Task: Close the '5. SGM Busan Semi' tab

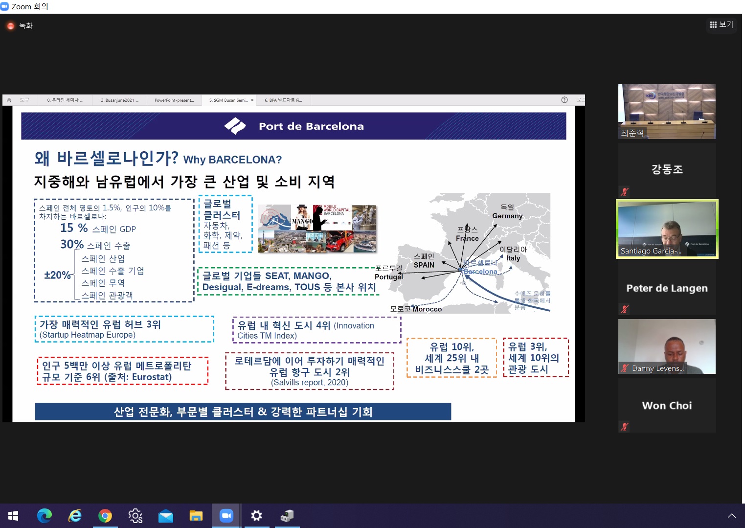Action: [252, 100]
